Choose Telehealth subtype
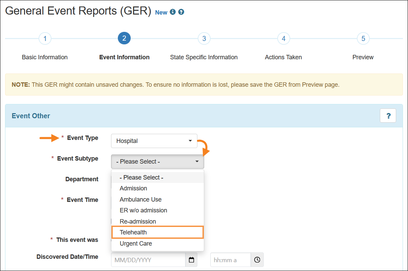The width and height of the screenshot is (408, 271). (158, 232)
